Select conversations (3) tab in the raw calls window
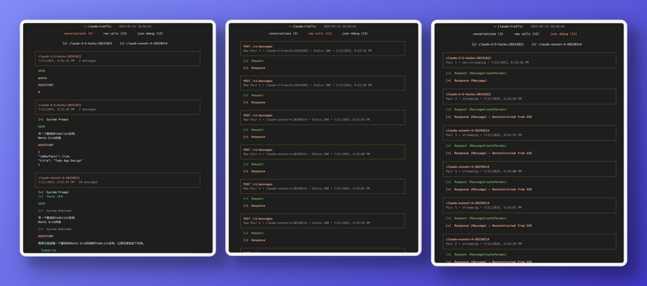The width and height of the screenshot is (647, 286). pyautogui.click(x=283, y=33)
